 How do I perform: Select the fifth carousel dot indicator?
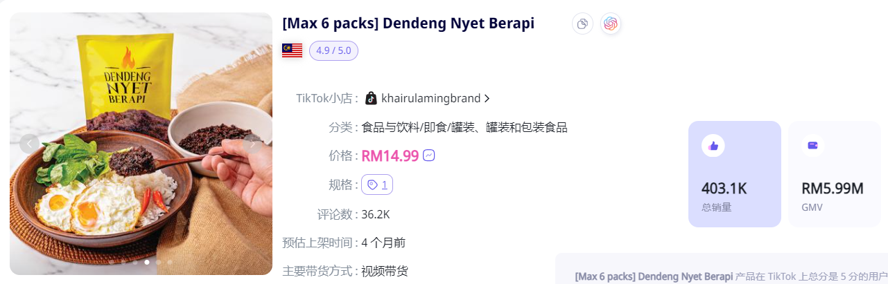coord(158,262)
